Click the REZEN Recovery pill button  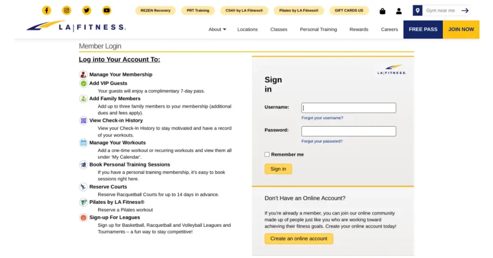click(x=156, y=11)
